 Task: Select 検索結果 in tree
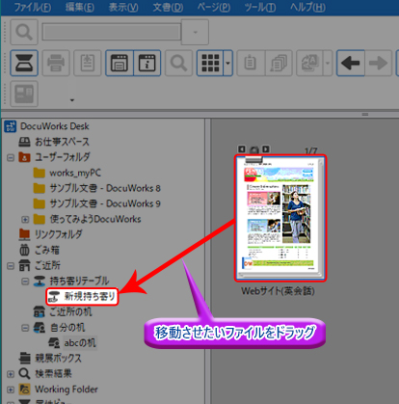click(53, 373)
